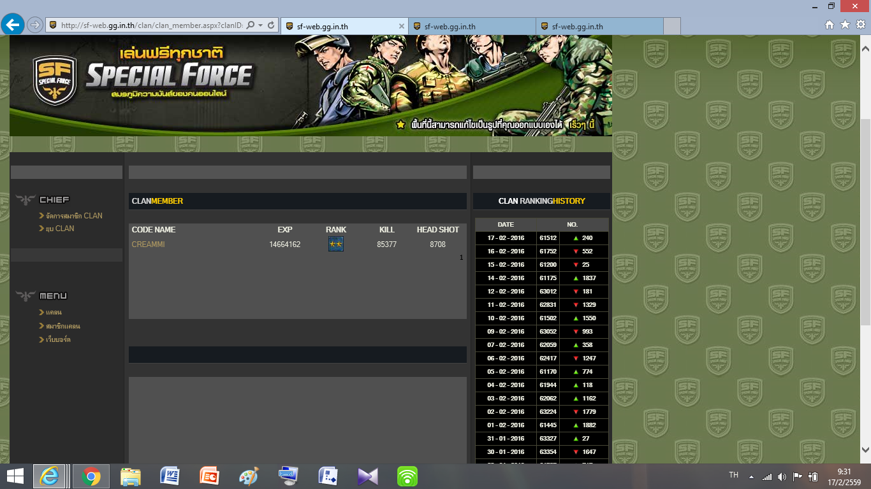Viewport: 871px width, 489px height.
Task: Open จัดการสมาชิก CLAN link under Chief
Action: point(74,216)
